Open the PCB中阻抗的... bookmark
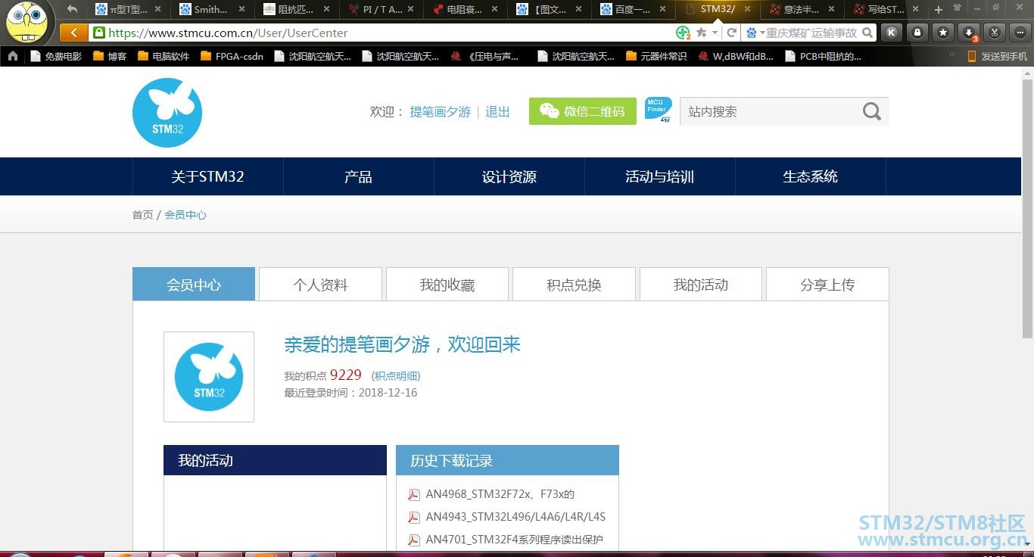This screenshot has width=1034, height=557. pyautogui.click(x=823, y=56)
